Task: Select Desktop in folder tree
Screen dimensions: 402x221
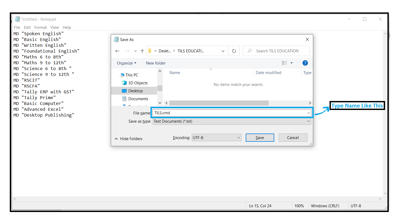Action: click(x=135, y=91)
